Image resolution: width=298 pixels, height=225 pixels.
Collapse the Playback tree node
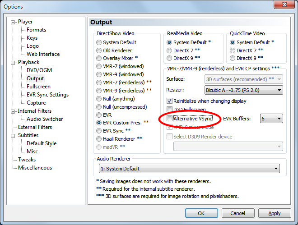pyautogui.click(x=13, y=63)
